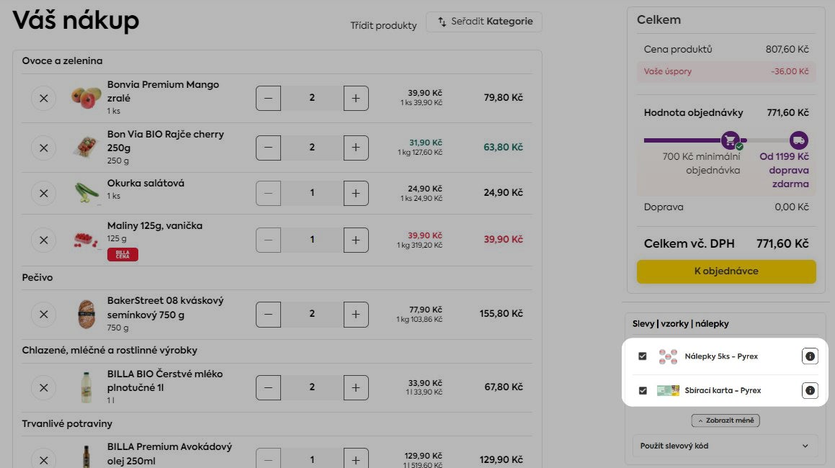Uncheck the Sbírací karta - Pyrex checkbox
Viewport: 835px width, 468px height.
point(643,391)
